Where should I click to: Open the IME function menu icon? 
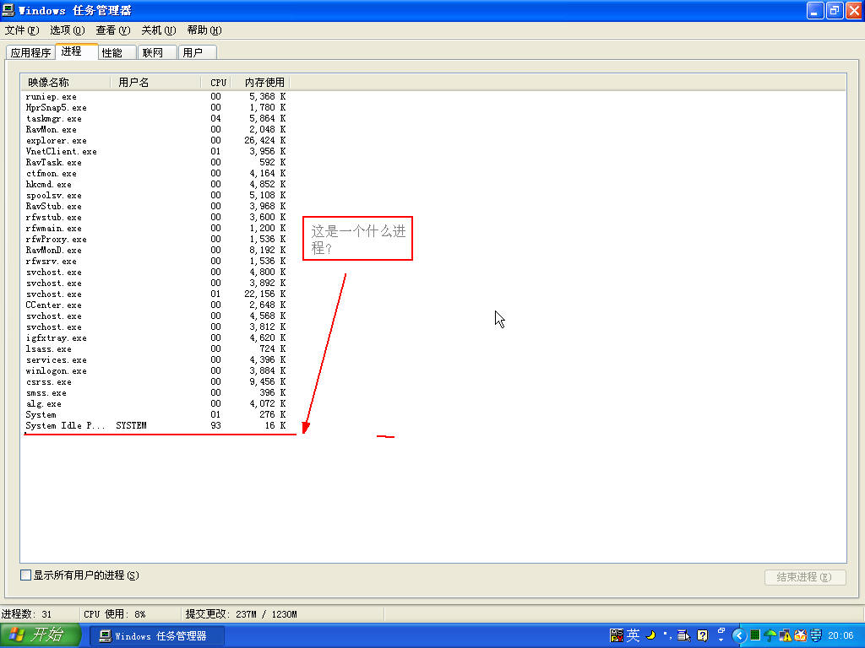pyautogui.click(x=684, y=635)
